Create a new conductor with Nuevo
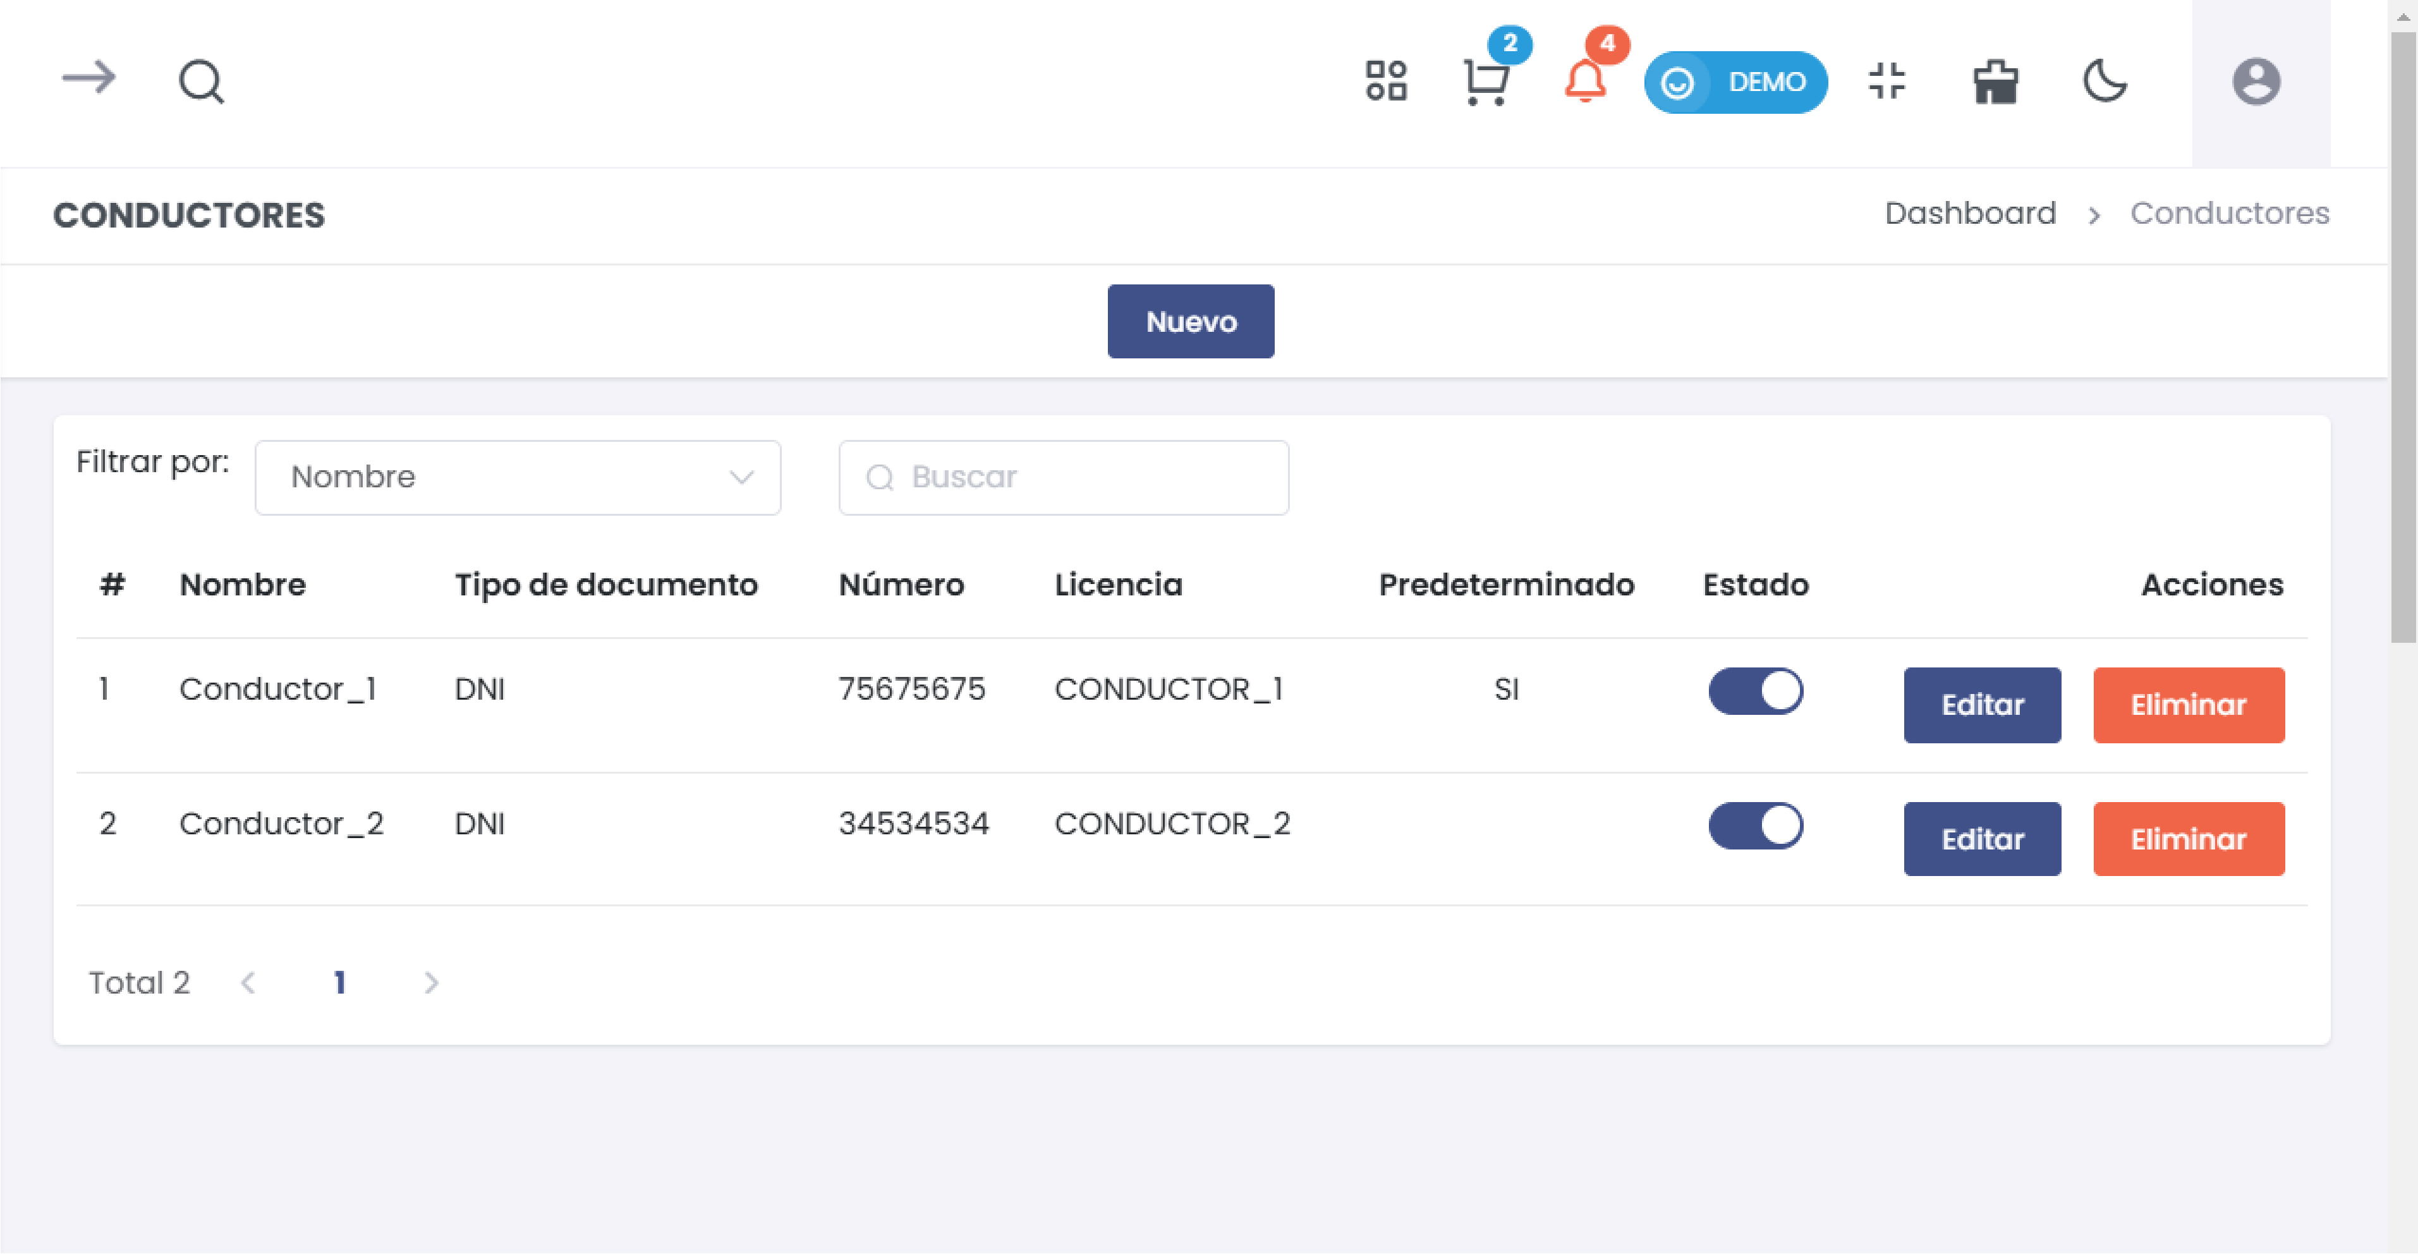Viewport: 2418px width, 1254px height. 1190,320
